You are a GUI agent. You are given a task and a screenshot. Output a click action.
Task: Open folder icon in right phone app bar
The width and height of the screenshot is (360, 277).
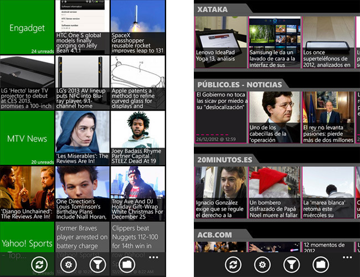(321, 265)
